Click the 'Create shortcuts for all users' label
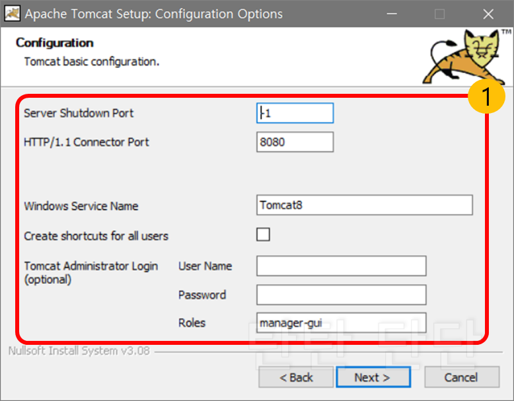 [96, 236]
